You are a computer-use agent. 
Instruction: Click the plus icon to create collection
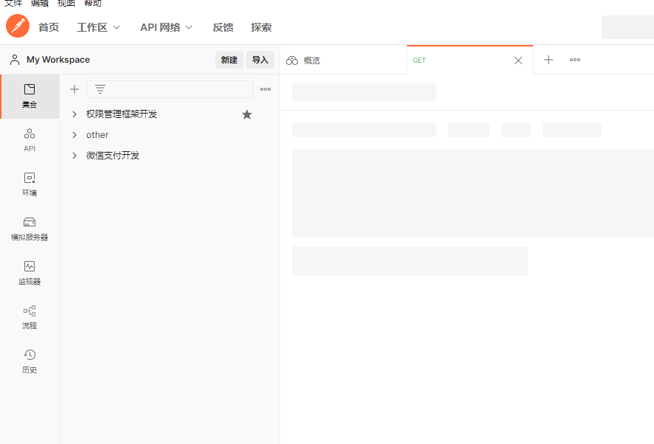tap(74, 89)
